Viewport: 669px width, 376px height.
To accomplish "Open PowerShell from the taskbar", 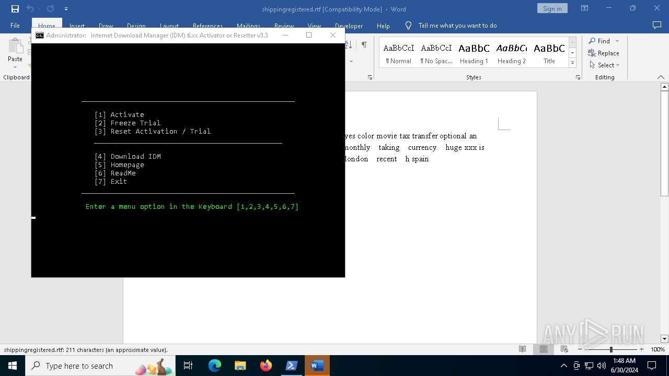I will 292,366.
